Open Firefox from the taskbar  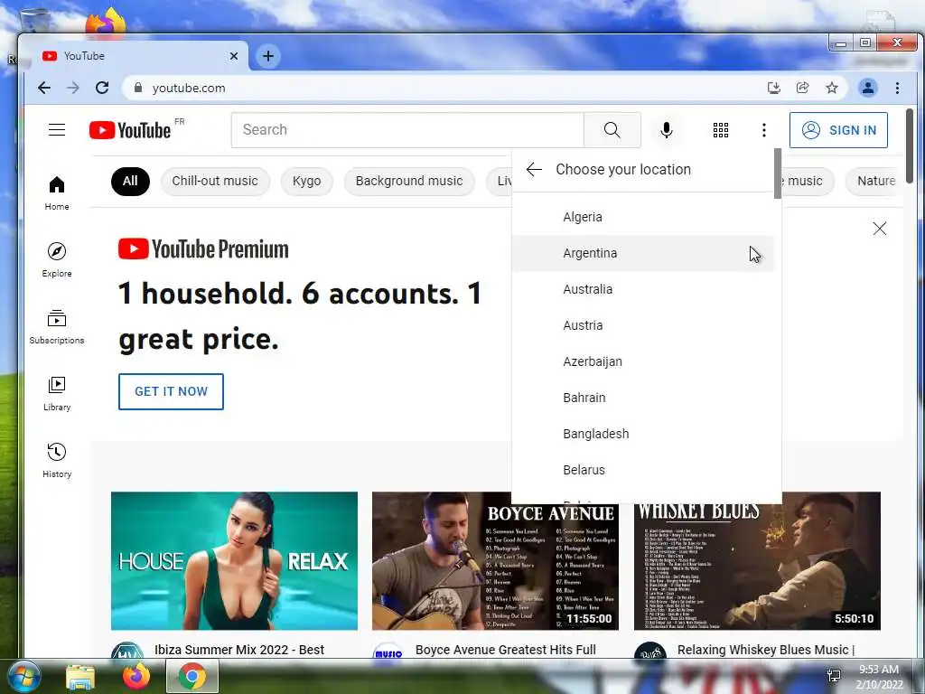click(135, 676)
